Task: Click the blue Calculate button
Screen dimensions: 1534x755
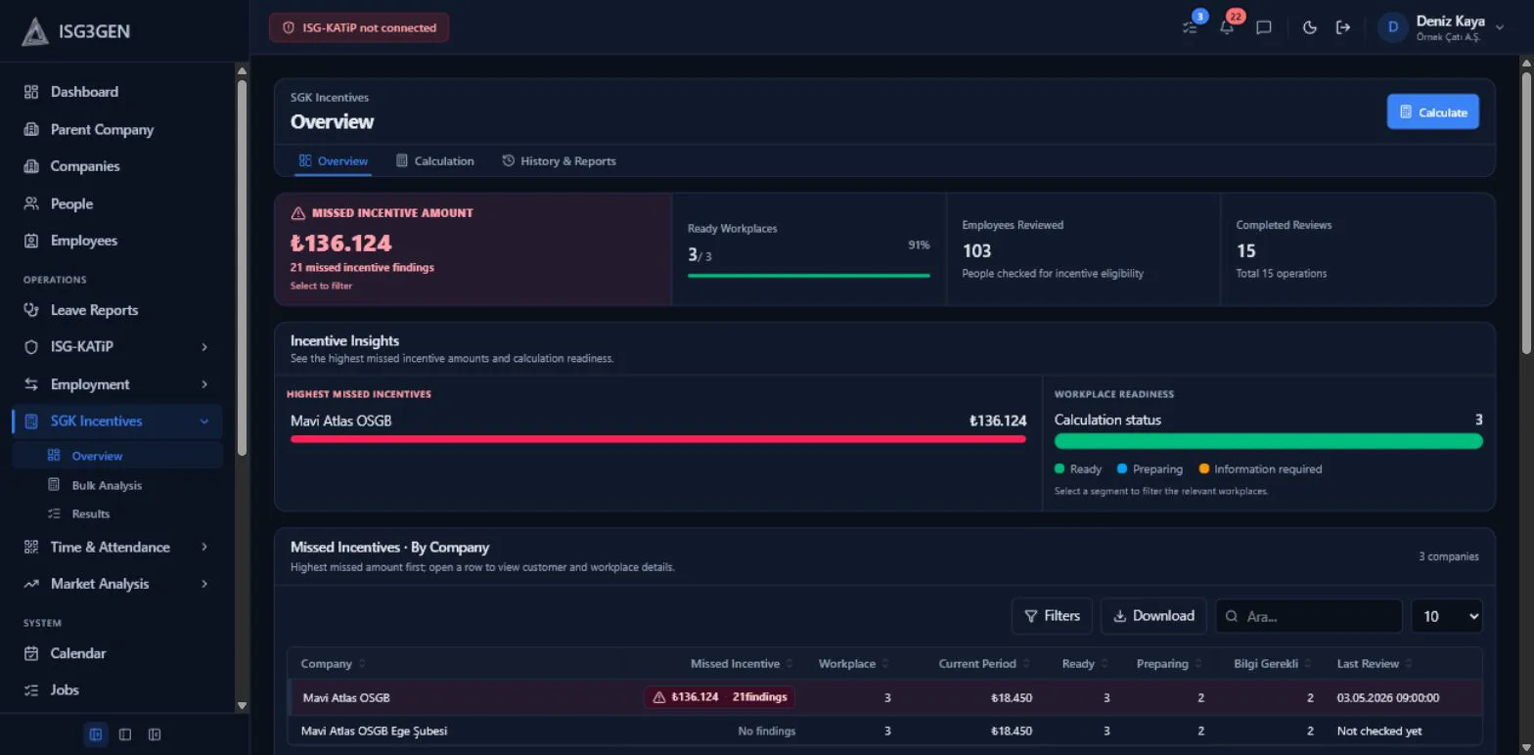Action: coord(1433,112)
